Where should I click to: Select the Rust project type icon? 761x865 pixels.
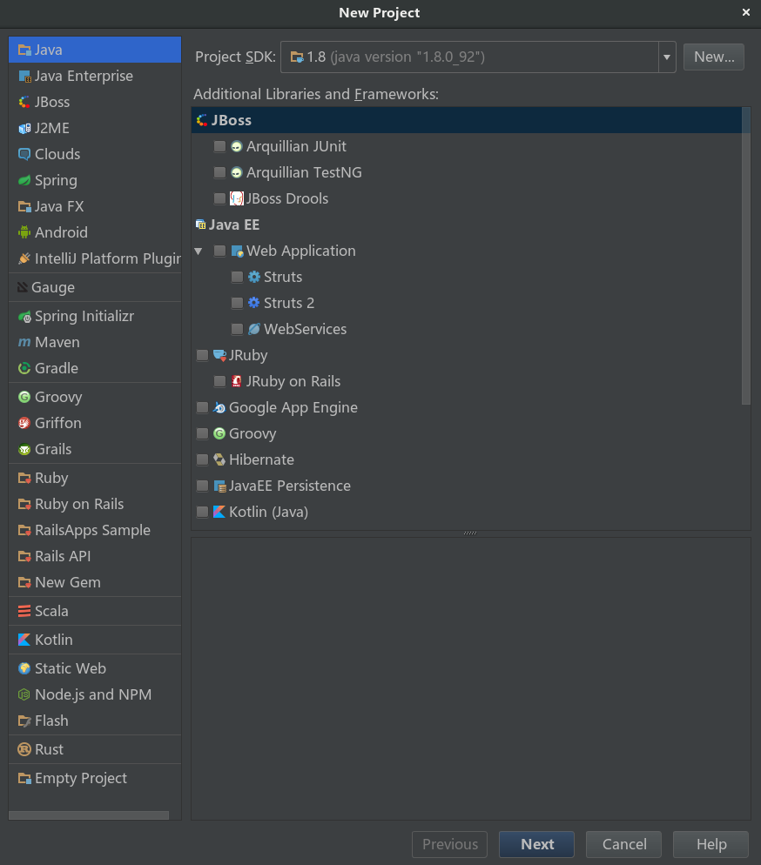pyautogui.click(x=24, y=749)
